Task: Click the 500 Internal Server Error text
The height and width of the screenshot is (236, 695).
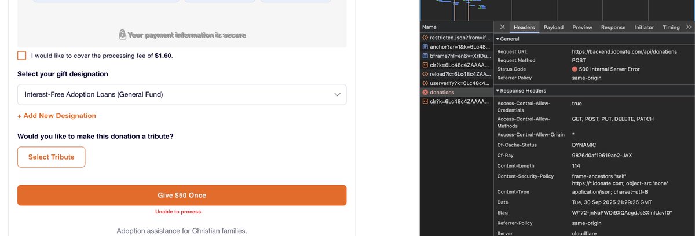Action: [610, 69]
